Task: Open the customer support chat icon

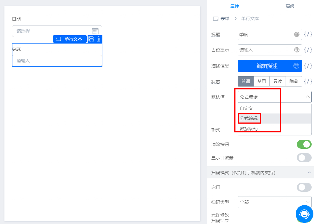Action: coord(304,214)
